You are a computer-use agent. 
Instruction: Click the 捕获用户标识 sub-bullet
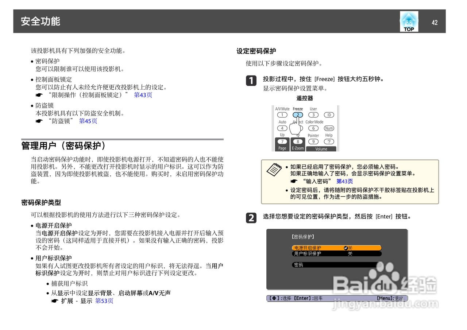tap(69, 283)
